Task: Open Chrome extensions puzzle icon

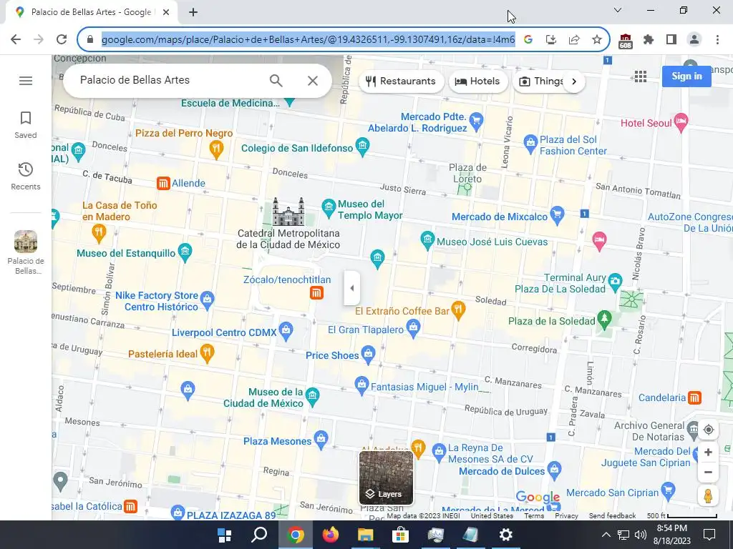Action: (649, 40)
